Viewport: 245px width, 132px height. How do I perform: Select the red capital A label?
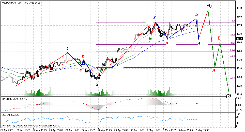pos(213,71)
